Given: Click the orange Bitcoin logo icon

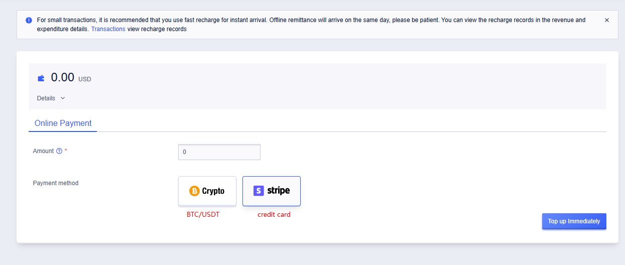Looking at the screenshot, I should 194,191.
